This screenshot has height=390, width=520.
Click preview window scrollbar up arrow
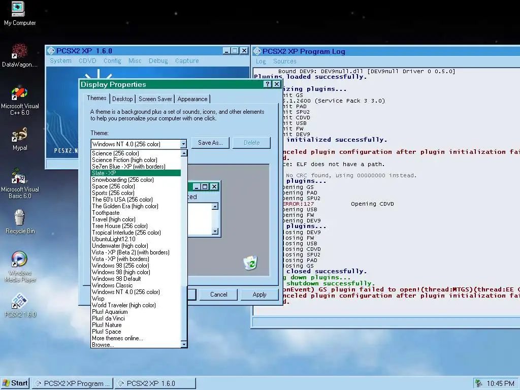pyautogui.click(x=215, y=207)
